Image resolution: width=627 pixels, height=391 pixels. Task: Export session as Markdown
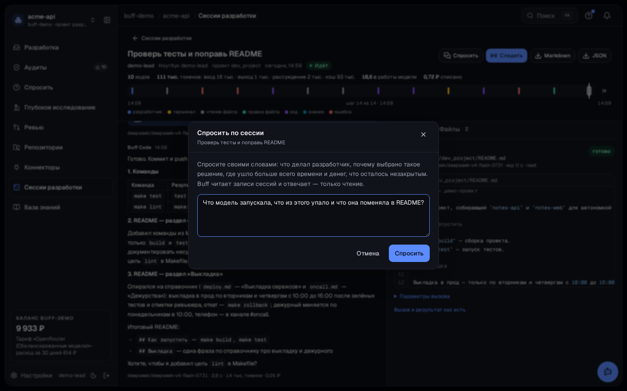click(553, 56)
